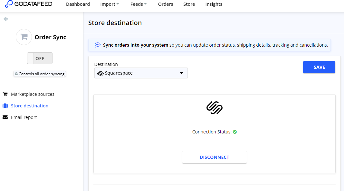The image size is (344, 191).
Task: Toggle the Order Sync OFF switch
Action: click(x=40, y=58)
